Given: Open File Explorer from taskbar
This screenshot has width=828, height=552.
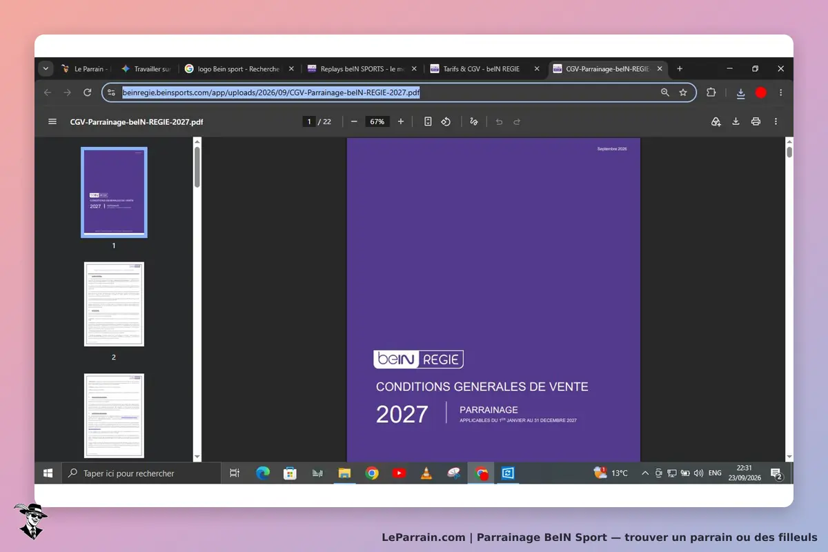Looking at the screenshot, I should coord(344,473).
